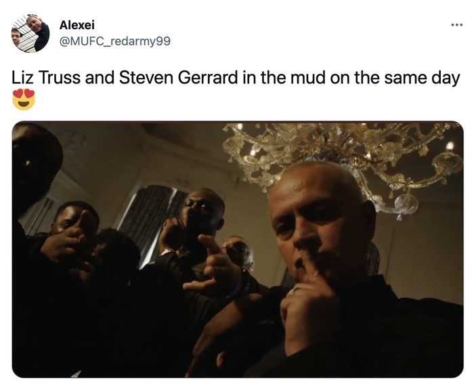Open the attached tweet photo
474x390 pixels.
(238, 249)
